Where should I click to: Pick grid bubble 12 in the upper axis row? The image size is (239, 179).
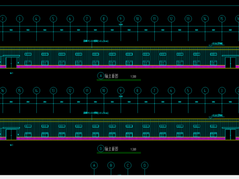(171, 19)
